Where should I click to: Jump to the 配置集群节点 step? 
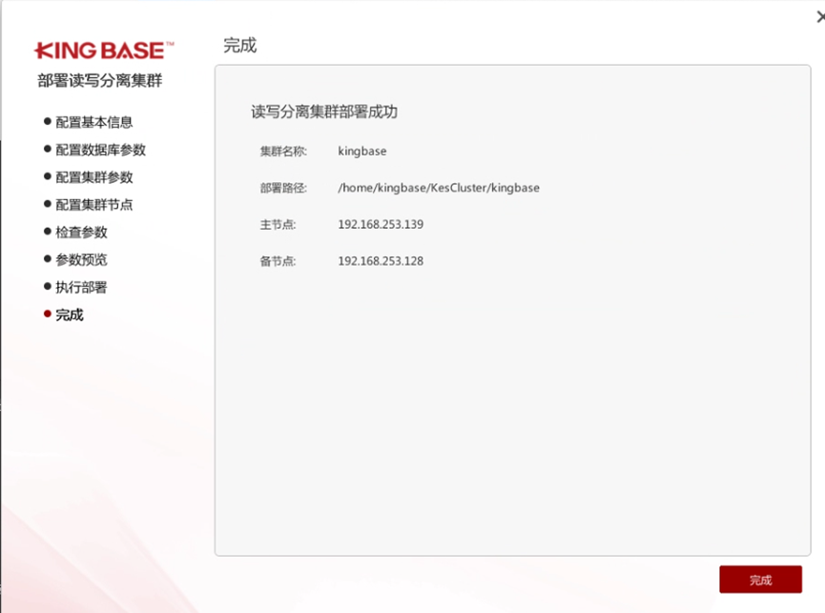(x=93, y=205)
